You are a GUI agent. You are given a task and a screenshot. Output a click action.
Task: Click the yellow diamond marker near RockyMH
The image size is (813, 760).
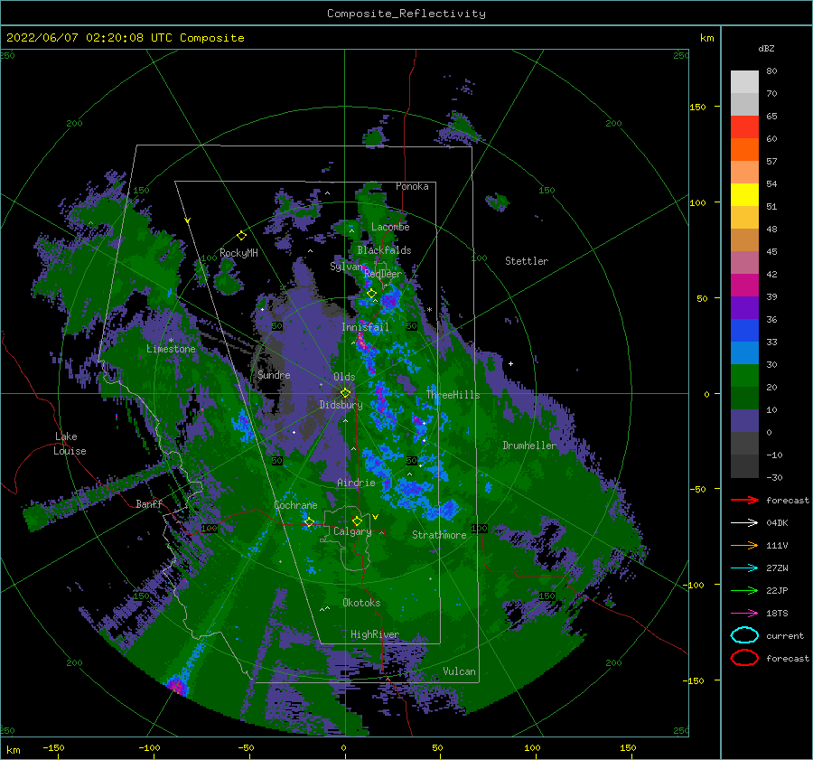[x=241, y=236]
